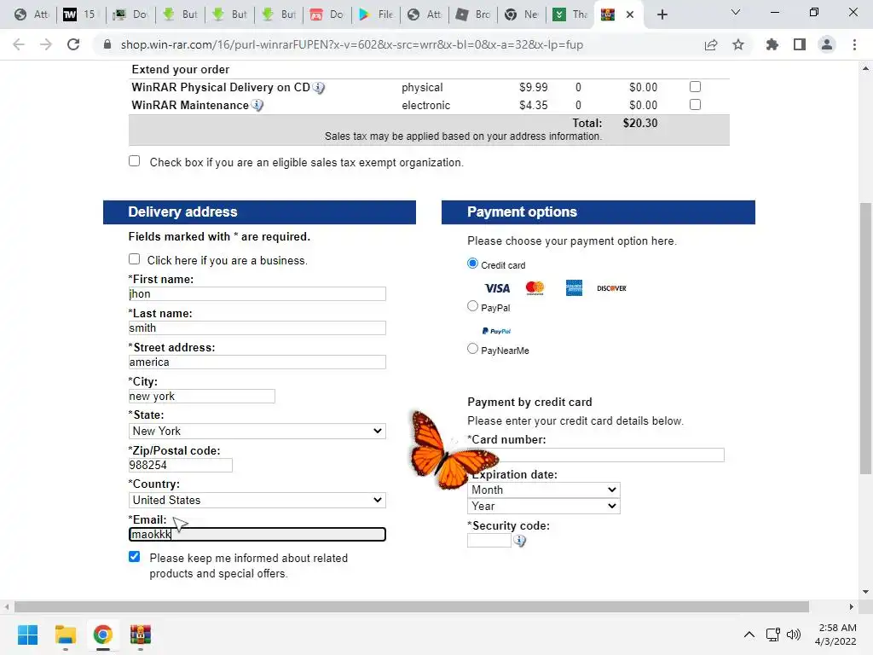This screenshot has width=873, height=655.
Task: Click the browser forward arrow
Action: tap(46, 44)
